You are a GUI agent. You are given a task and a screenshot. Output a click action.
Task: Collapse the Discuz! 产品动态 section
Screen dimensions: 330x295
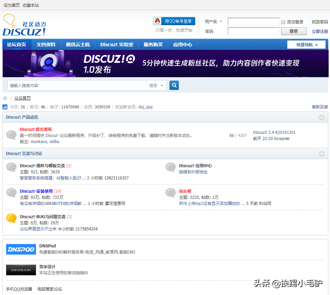coord(322,117)
